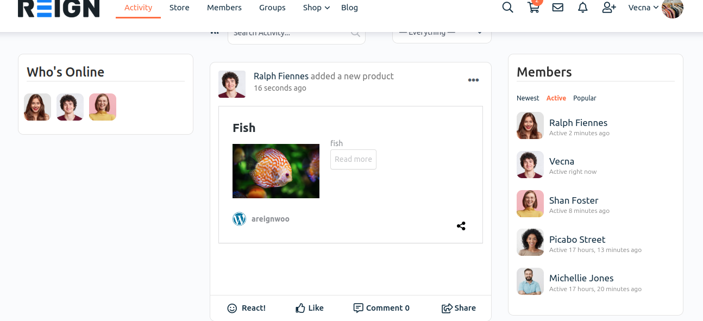The image size is (703, 321).
Task: Click the Read more button
Action: click(x=353, y=159)
